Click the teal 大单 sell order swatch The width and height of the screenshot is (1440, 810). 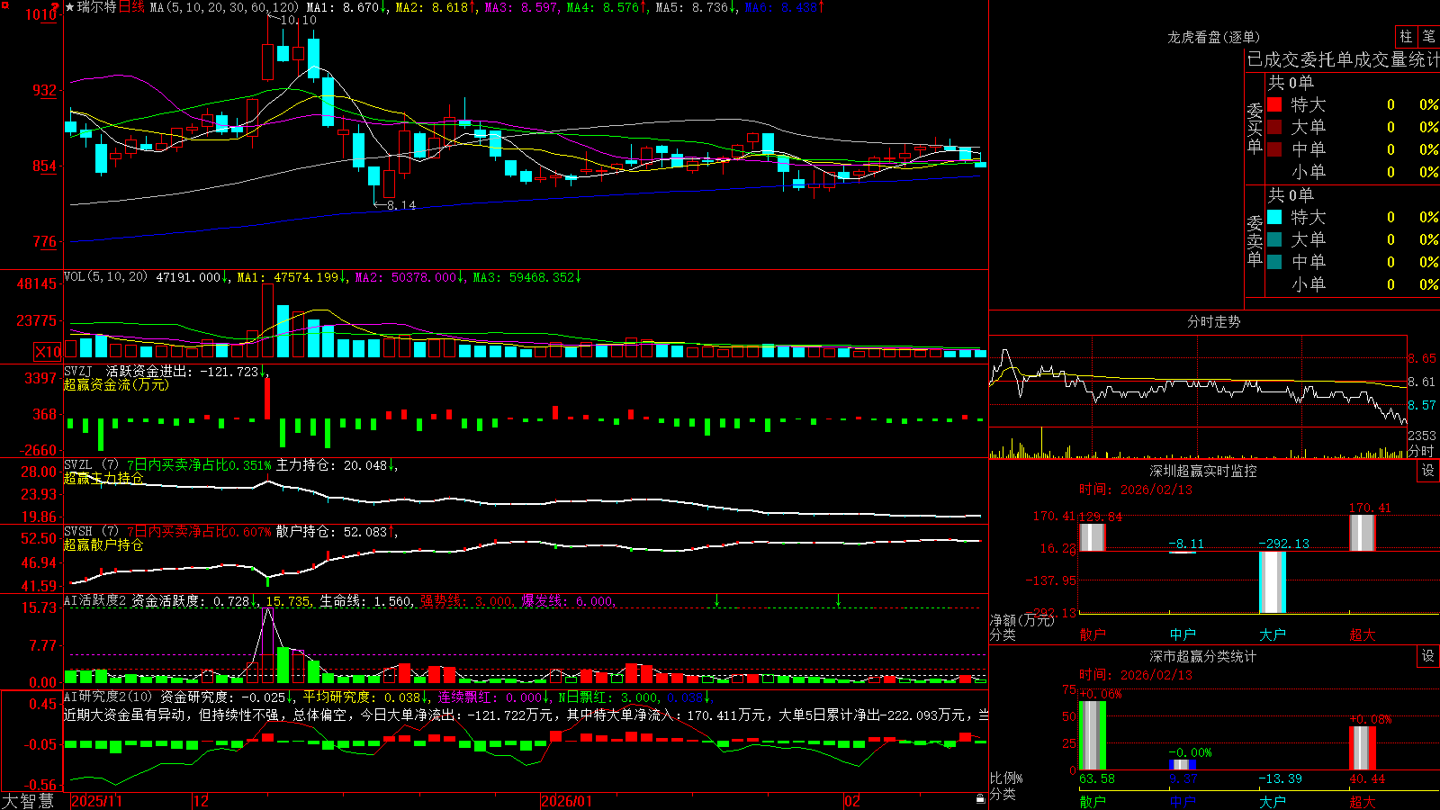(x=1274, y=239)
